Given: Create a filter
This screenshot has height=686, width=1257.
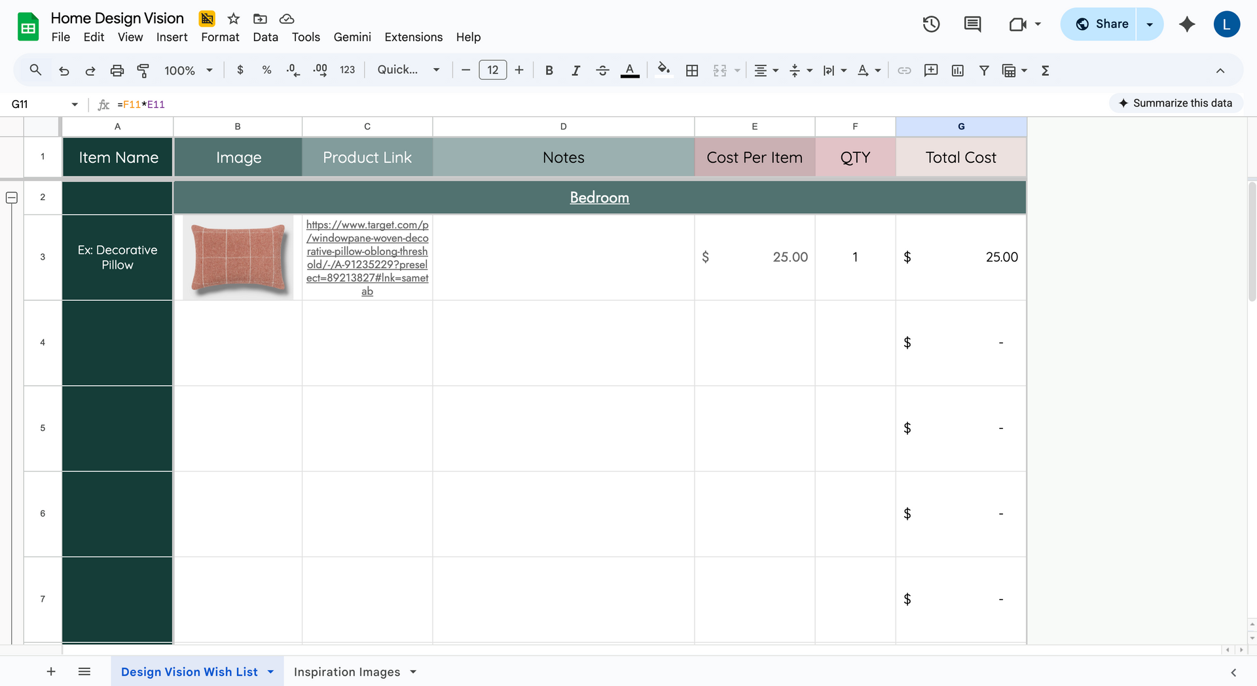Looking at the screenshot, I should [x=984, y=70].
